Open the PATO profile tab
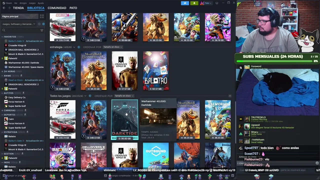Image resolution: width=320 pixels, height=180 pixels. click(73, 8)
